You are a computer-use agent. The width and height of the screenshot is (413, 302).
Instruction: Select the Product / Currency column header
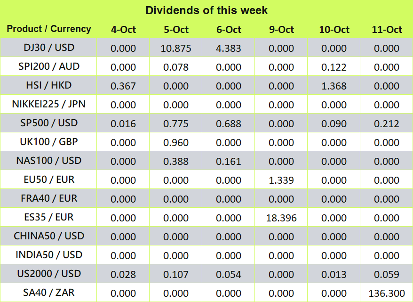point(49,29)
